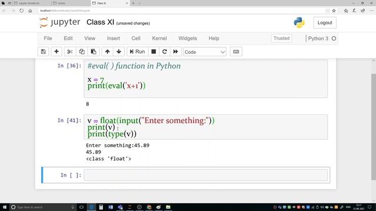The height and width of the screenshot is (211, 376).
Task: Switch to the Home browser tab
Action: click(x=71, y=3)
